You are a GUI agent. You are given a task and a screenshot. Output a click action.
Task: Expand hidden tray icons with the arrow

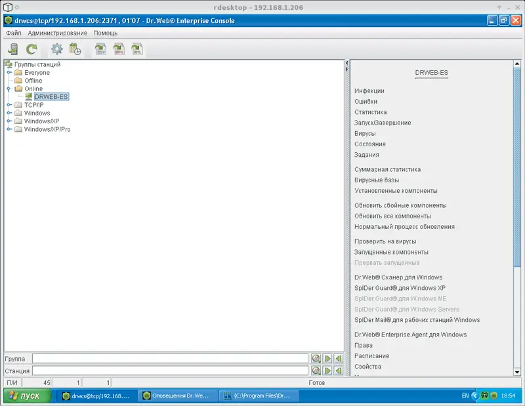tap(474, 396)
